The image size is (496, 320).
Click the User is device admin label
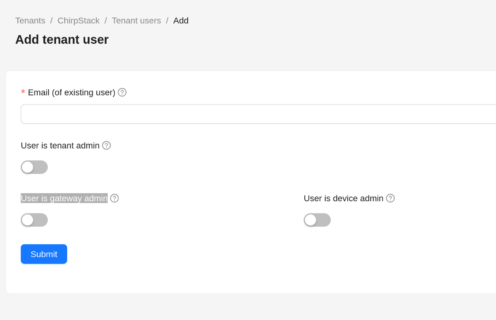coord(344,198)
